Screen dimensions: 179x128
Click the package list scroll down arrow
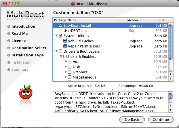click(171, 79)
